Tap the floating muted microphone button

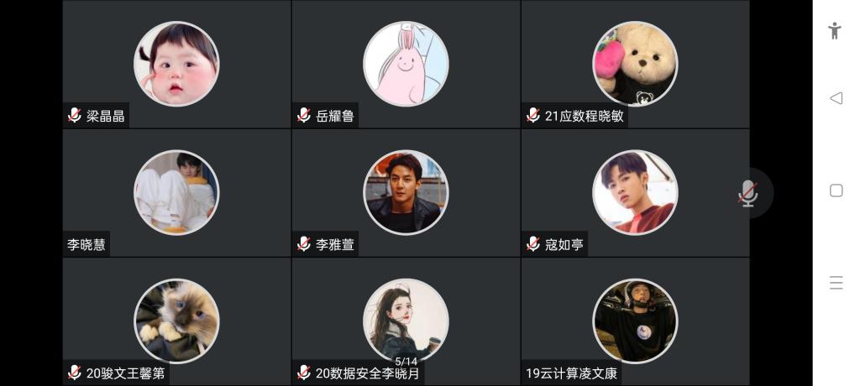coord(748,193)
